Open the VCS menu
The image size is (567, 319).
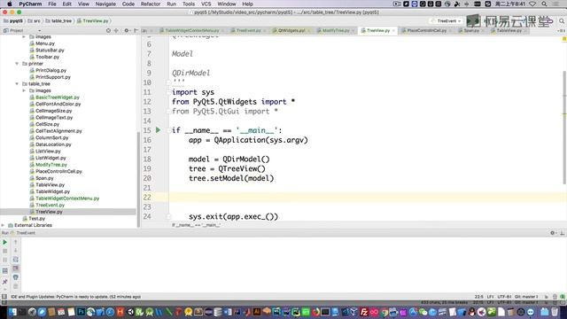tap(206, 4)
